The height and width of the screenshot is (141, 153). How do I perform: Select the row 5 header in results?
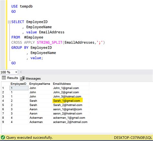pos(5,105)
